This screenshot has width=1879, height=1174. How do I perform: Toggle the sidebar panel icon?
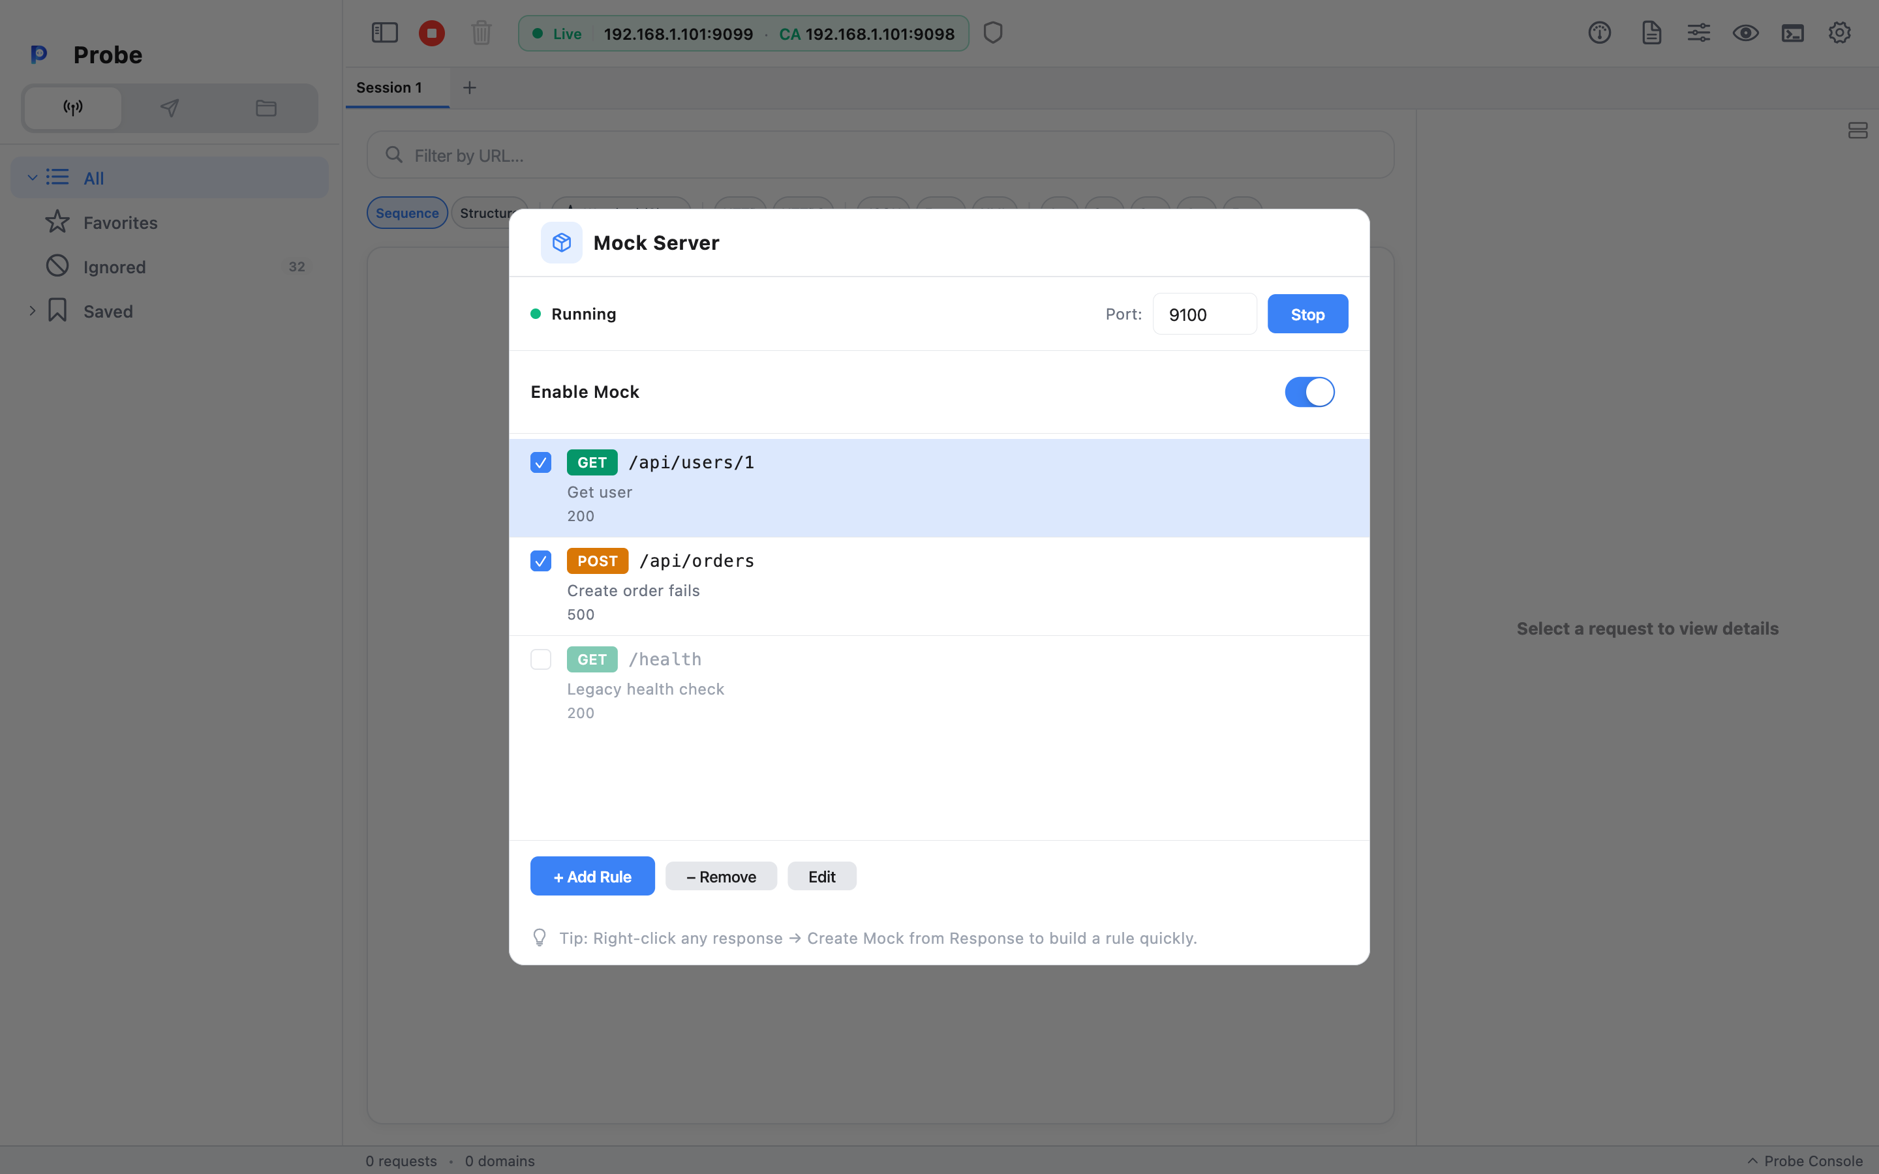(x=384, y=33)
